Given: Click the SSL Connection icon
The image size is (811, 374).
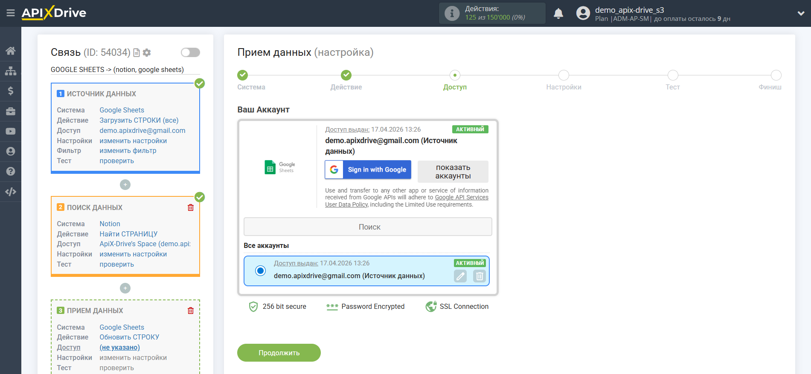Looking at the screenshot, I should [431, 306].
